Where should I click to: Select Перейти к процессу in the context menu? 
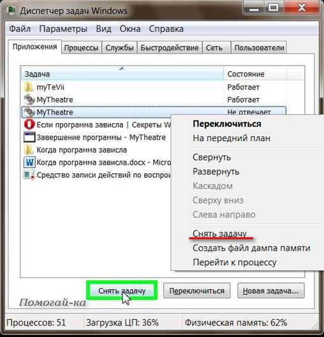(235, 262)
